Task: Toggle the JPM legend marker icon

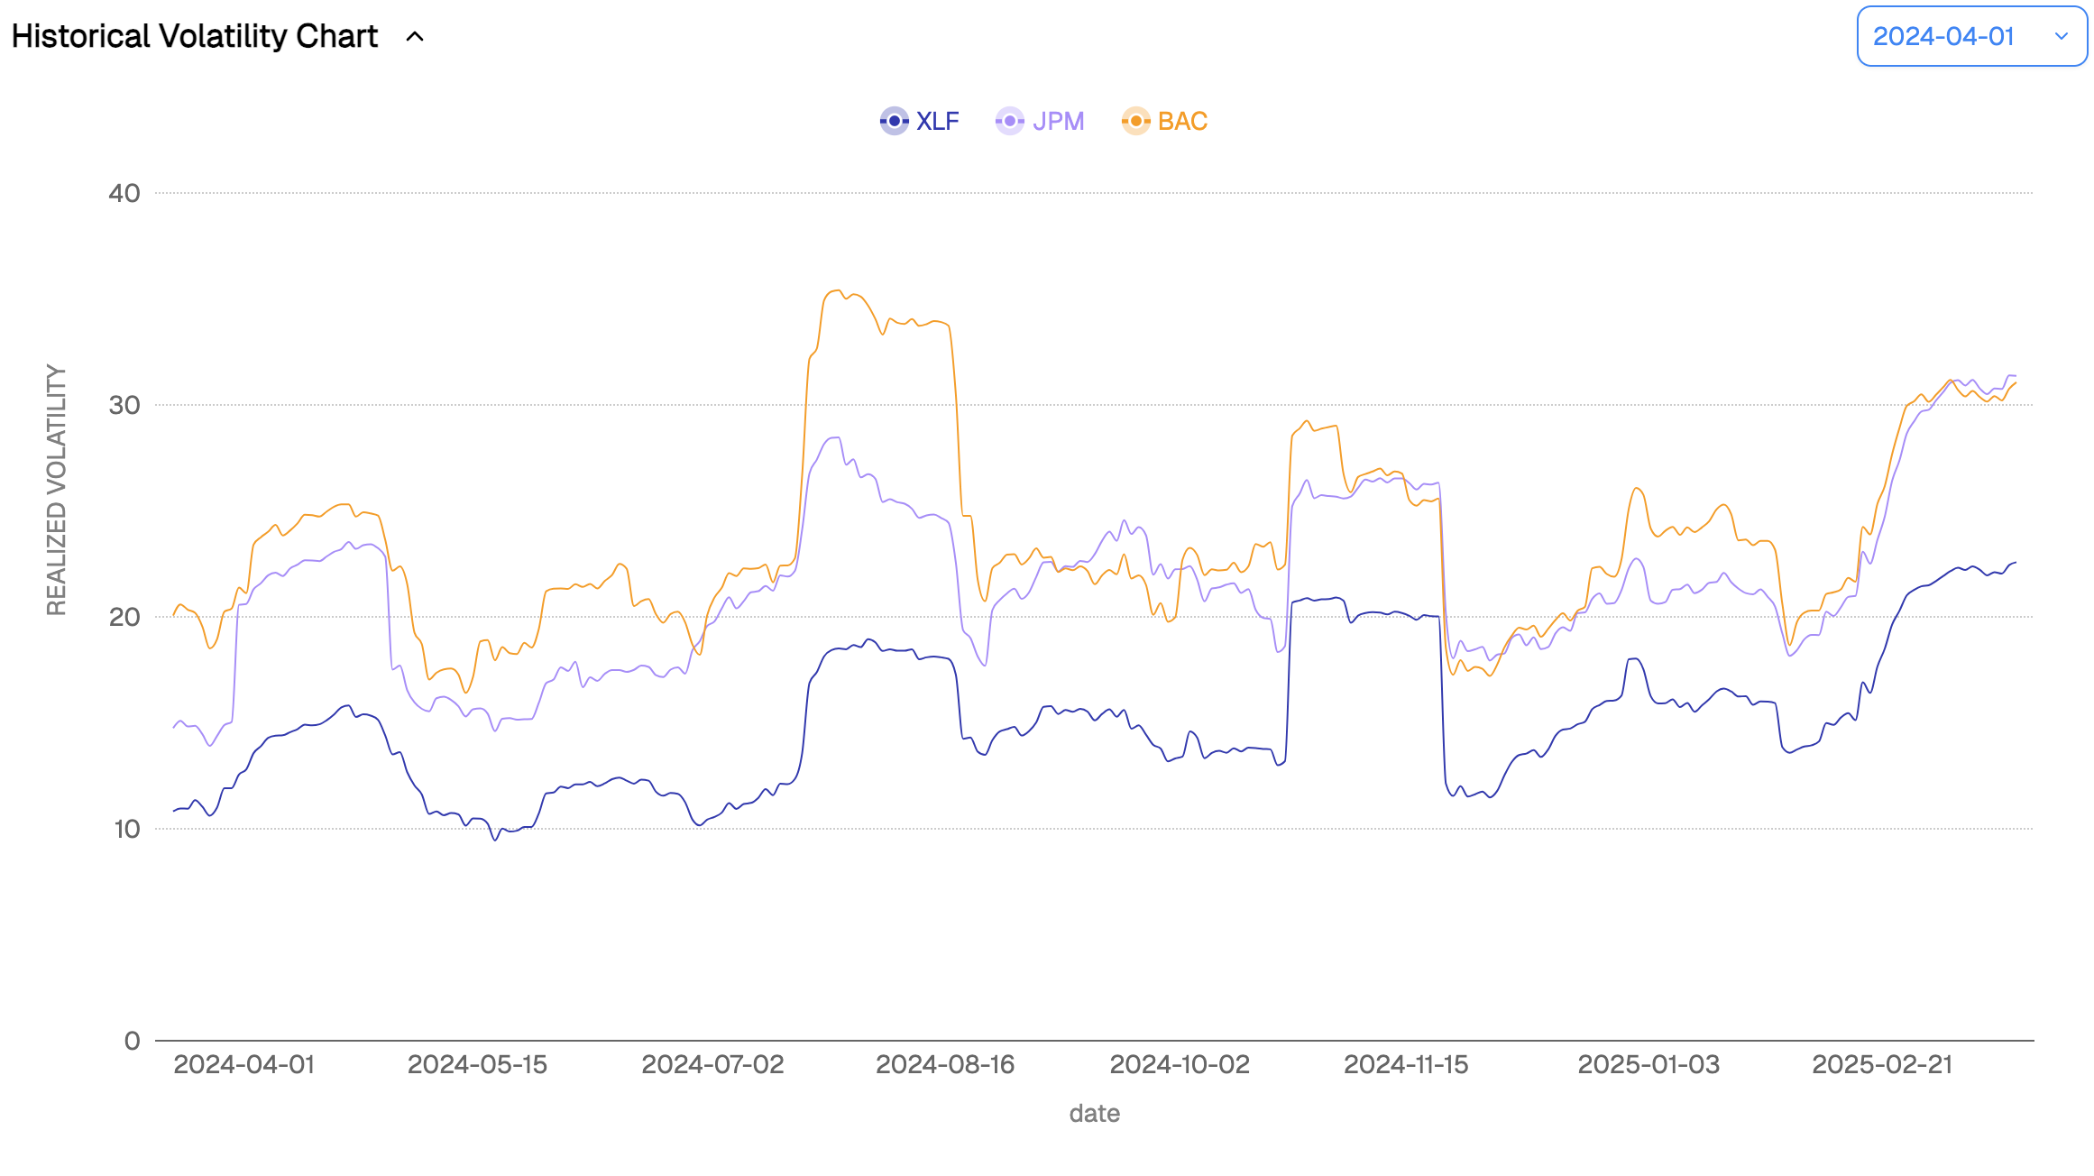Action: 1009,121
